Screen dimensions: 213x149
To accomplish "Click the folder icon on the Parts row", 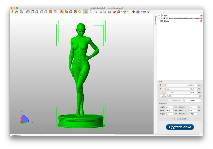I will click(x=201, y=16).
